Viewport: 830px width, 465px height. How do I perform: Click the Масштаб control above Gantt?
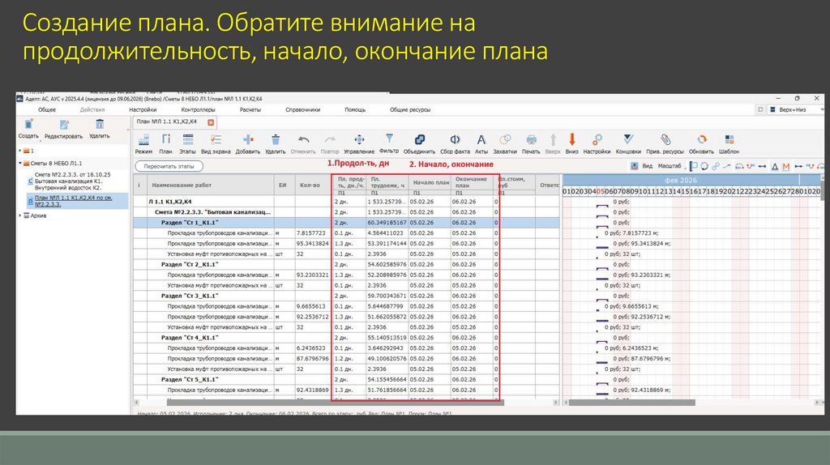tap(670, 166)
